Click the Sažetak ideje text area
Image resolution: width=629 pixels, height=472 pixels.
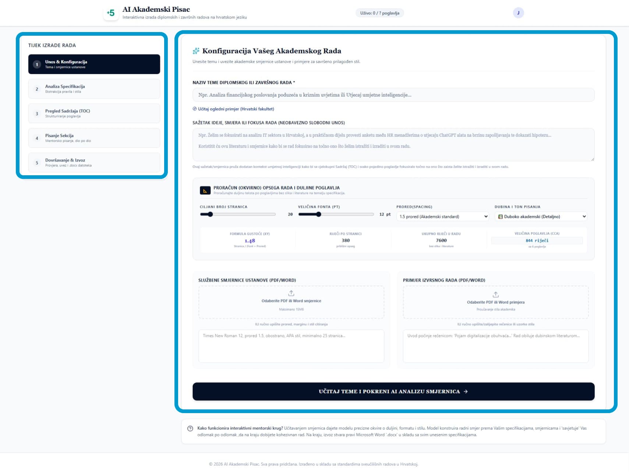(393, 145)
